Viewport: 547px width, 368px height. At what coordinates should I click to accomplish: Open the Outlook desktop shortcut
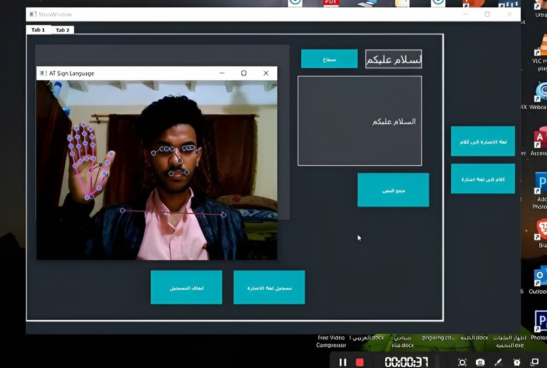(539, 281)
